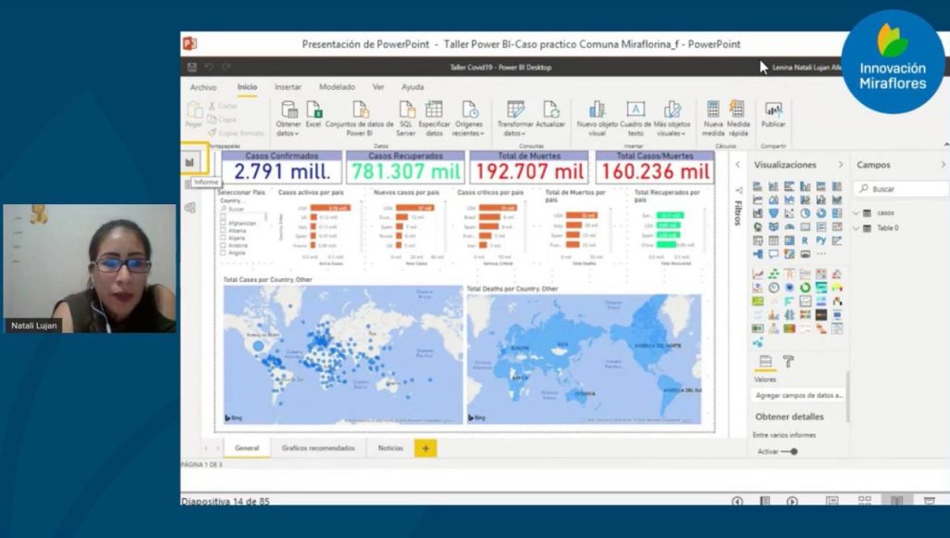The height and width of the screenshot is (538, 950).
Task: Select the Python (Py) visual icon
Action: coord(821,240)
